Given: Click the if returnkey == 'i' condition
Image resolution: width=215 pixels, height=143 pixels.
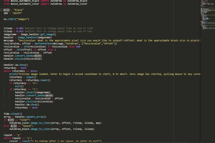Looking at the screenshot, I should point(23,89).
